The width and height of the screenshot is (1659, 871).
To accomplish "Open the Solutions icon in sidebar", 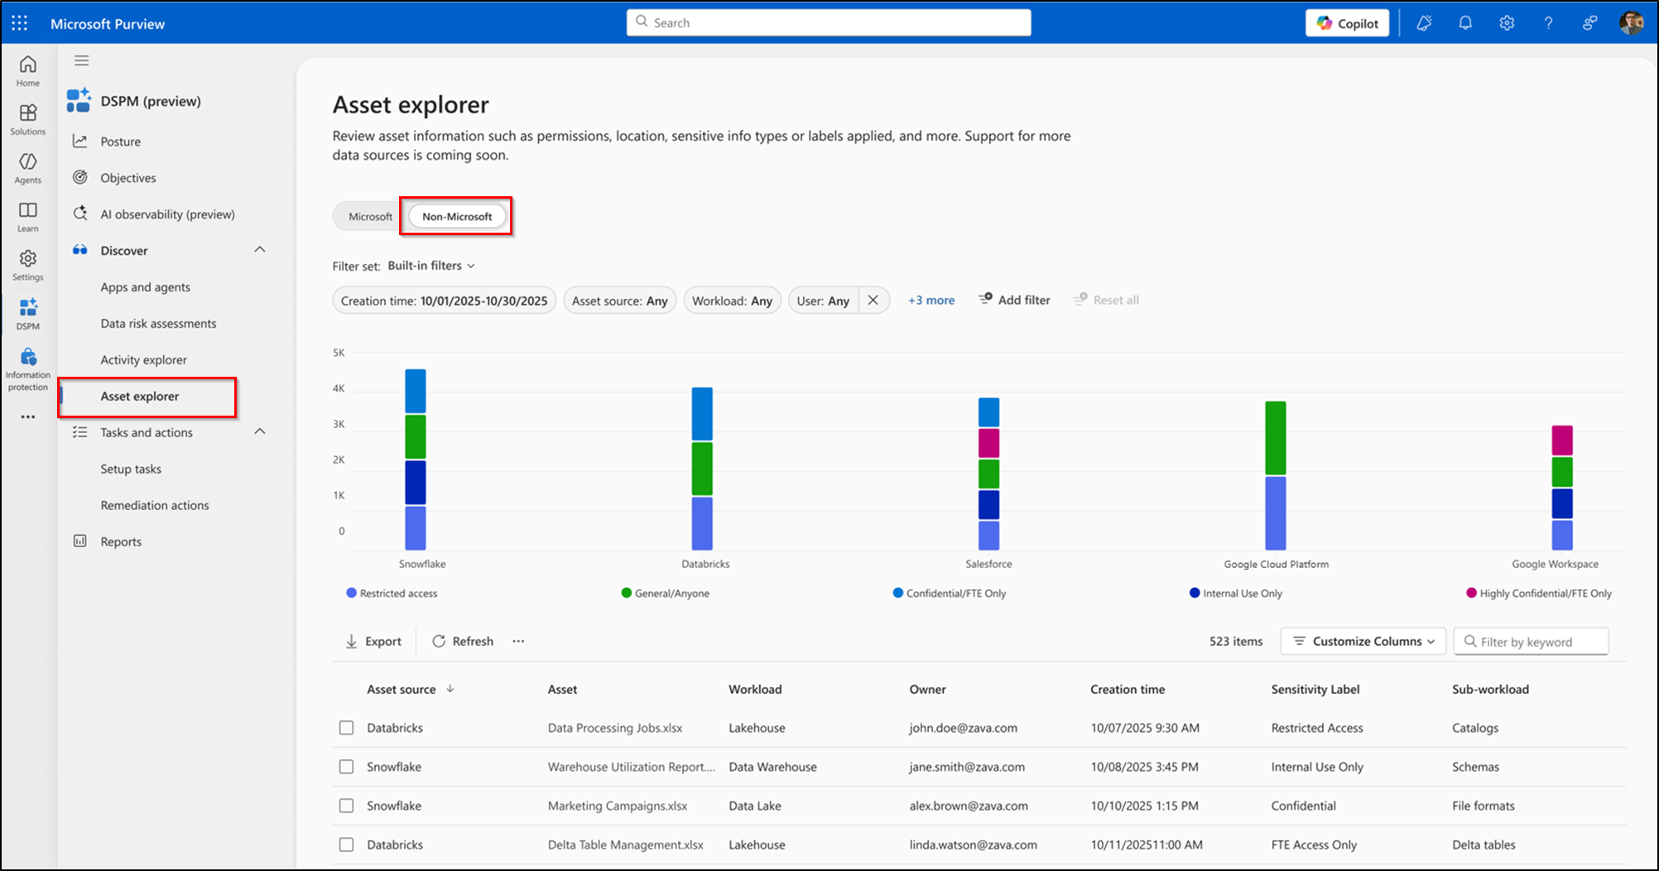I will [x=27, y=118].
